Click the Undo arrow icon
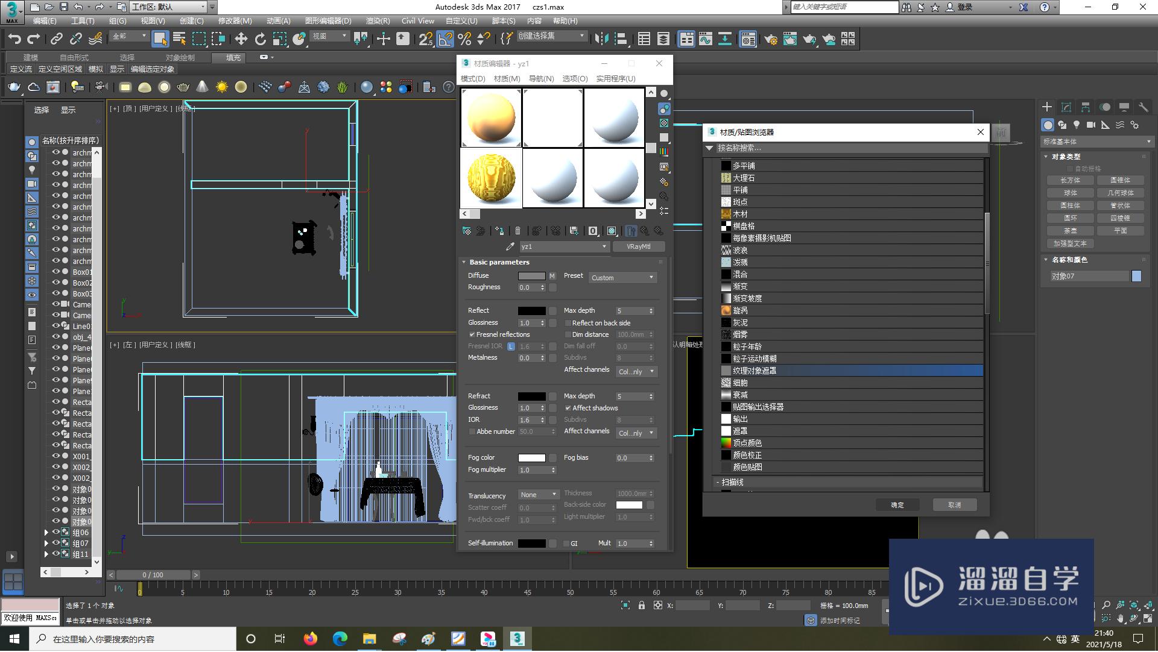Screen dimensions: 1158x652 click(14, 39)
